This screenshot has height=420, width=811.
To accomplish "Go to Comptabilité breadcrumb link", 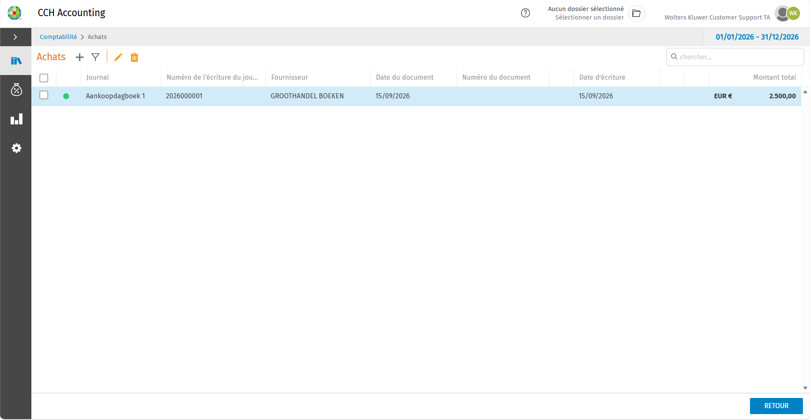I will click(59, 37).
